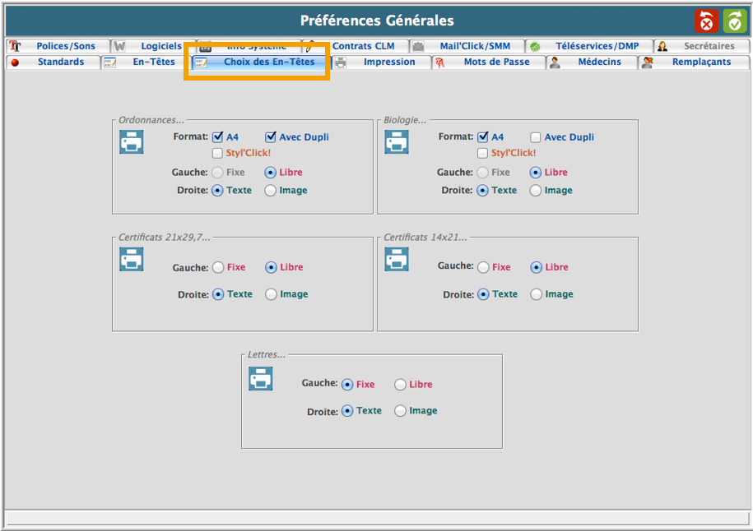
Task: Select Libre for Gauche in Lettres
Action: pyautogui.click(x=400, y=385)
